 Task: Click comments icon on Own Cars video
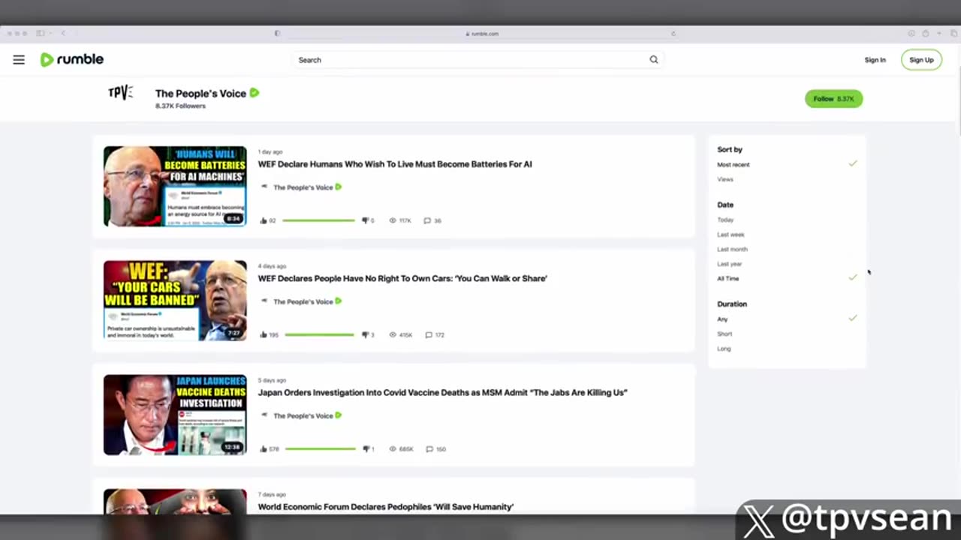coord(429,334)
